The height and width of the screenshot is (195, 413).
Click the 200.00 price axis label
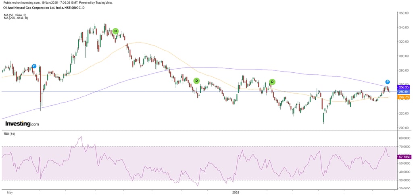point(405,128)
